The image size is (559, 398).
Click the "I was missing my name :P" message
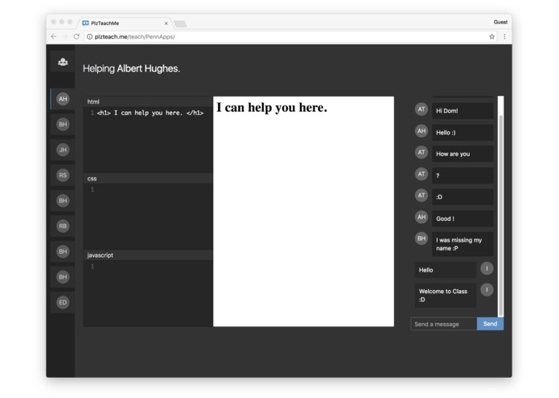(x=462, y=244)
